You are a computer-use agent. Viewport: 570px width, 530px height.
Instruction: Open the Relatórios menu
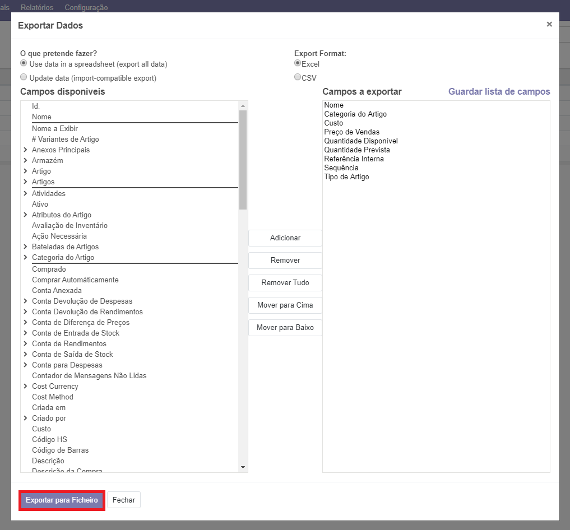pos(37,8)
